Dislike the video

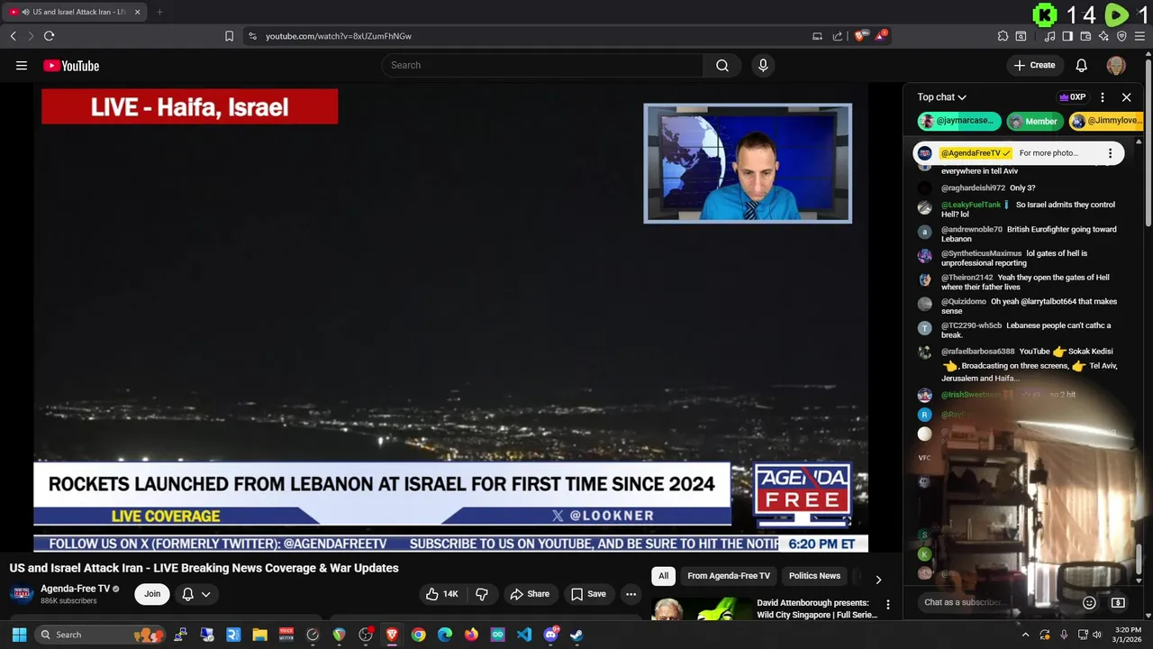tap(482, 594)
